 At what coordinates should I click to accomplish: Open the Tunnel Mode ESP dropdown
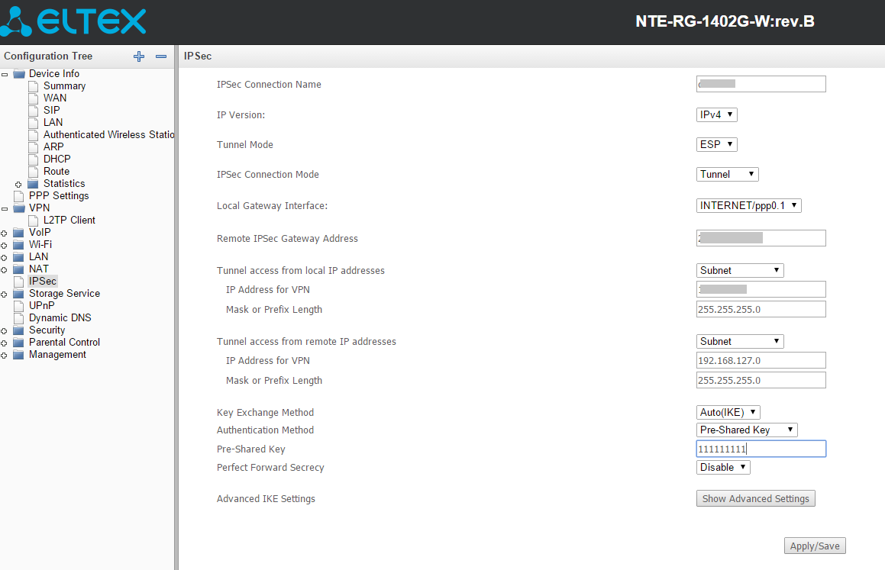point(716,144)
